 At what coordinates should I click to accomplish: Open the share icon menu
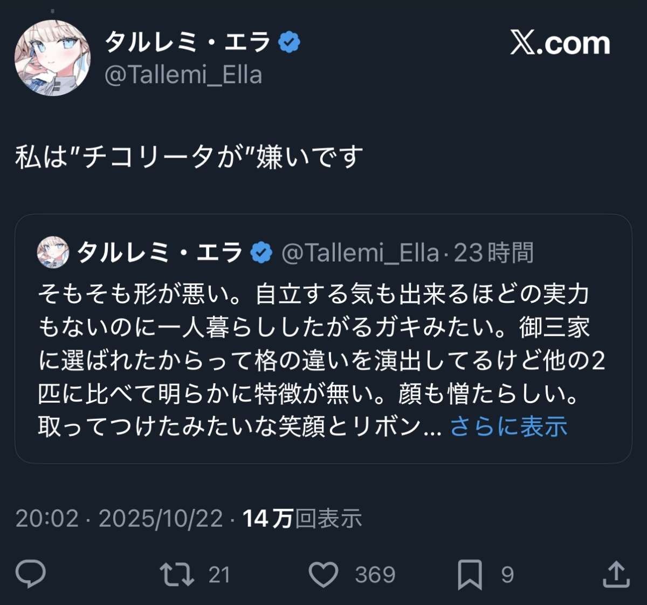pos(616,574)
